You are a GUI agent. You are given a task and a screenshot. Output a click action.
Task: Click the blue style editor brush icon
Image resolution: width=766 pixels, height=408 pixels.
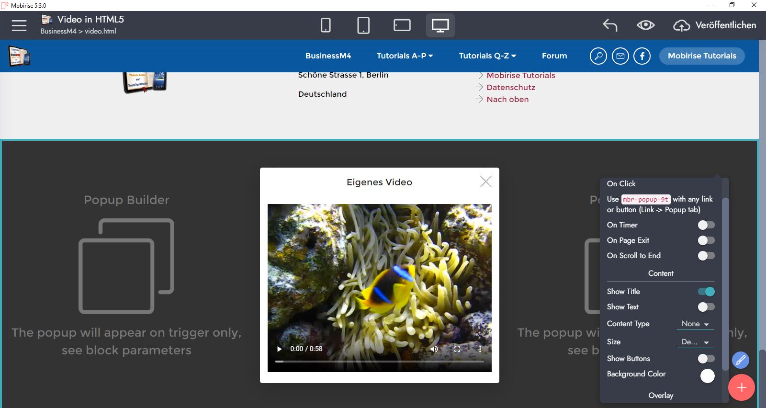pos(740,360)
